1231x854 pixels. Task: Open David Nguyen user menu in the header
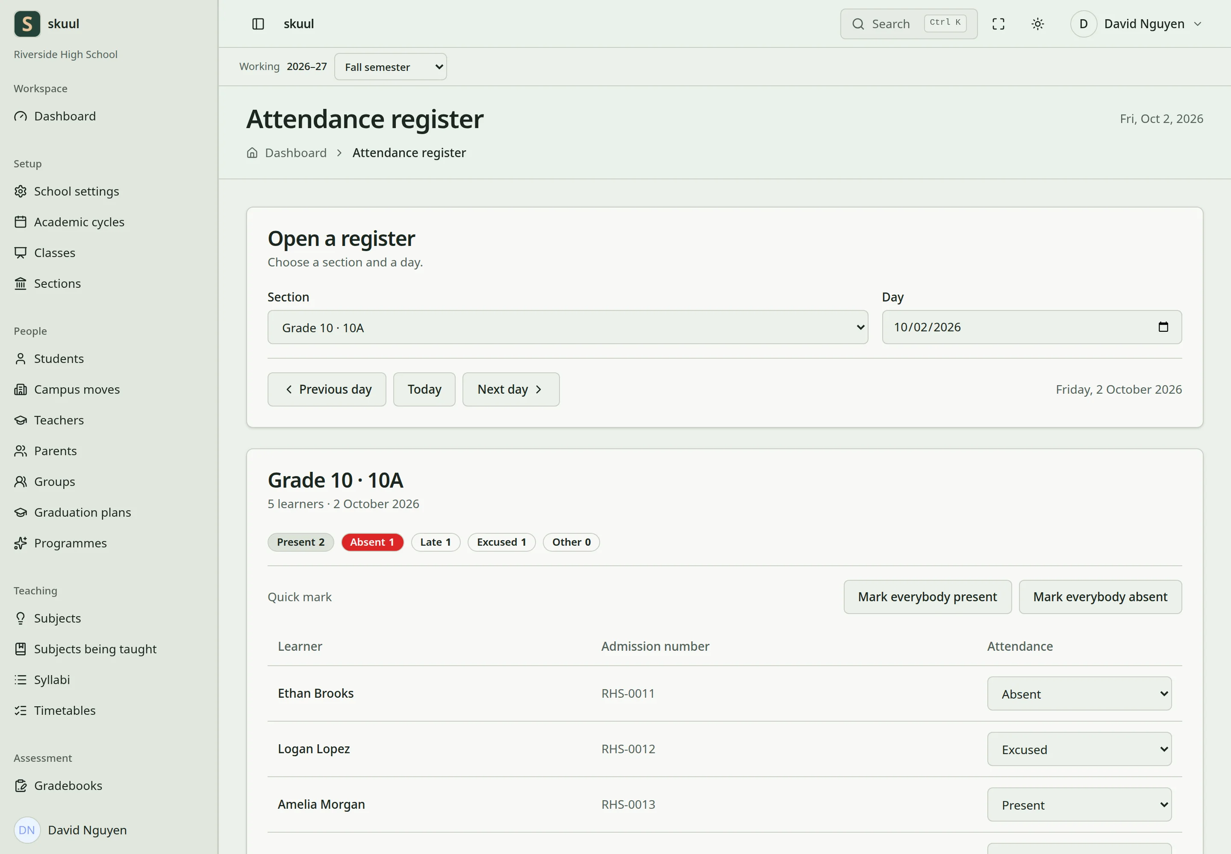[x=1137, y=24]
